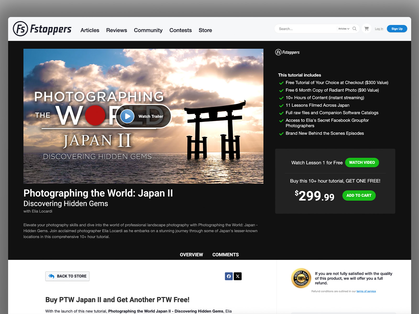Click the 'with Elia Locardi' author text
Screen dimensions: 419x314
pyautogui.click(x=38, y=211)
